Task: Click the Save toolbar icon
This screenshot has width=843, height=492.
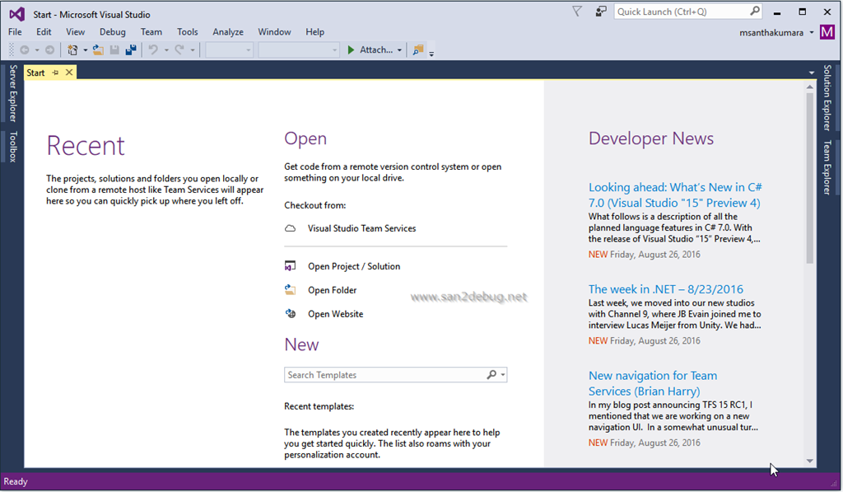Action: 114,50
